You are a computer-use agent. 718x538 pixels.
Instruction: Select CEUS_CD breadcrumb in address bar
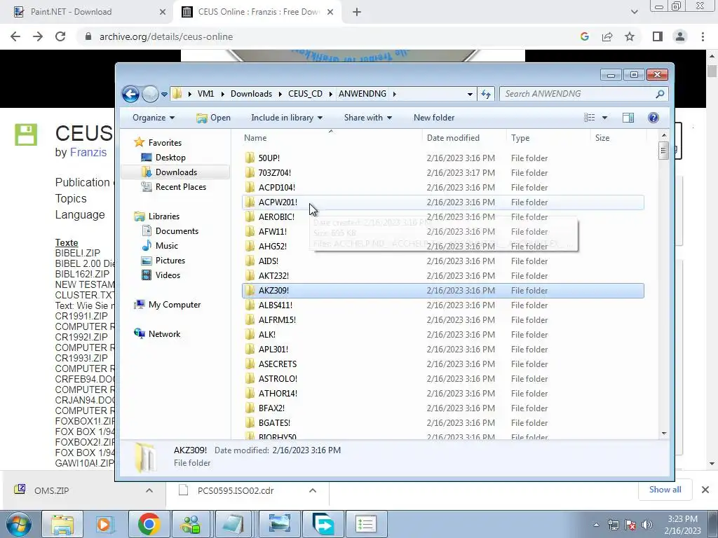click(306, 94)
